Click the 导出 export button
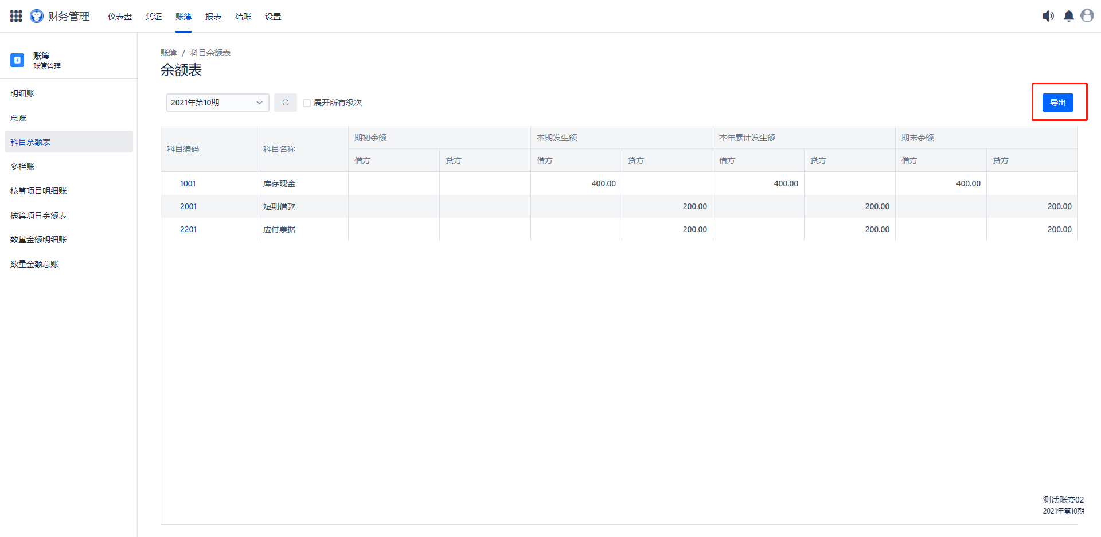Image resolution: width=1101 pixels, height=537 pixels. [x=1057, y=103]
